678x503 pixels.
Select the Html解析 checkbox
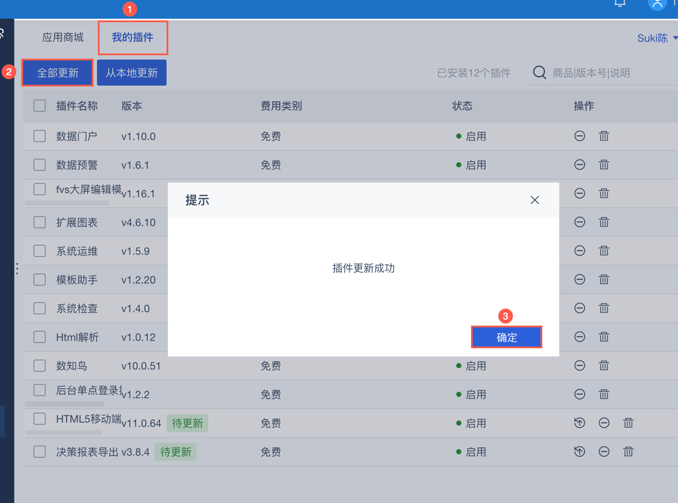40,337
